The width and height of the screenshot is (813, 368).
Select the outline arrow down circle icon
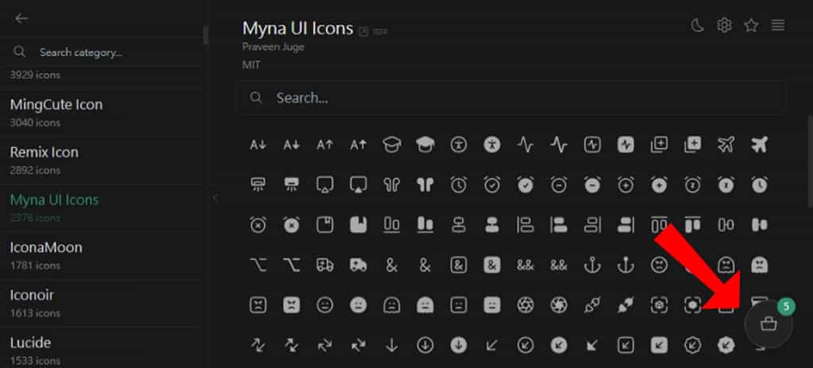(x=426, y=345)
